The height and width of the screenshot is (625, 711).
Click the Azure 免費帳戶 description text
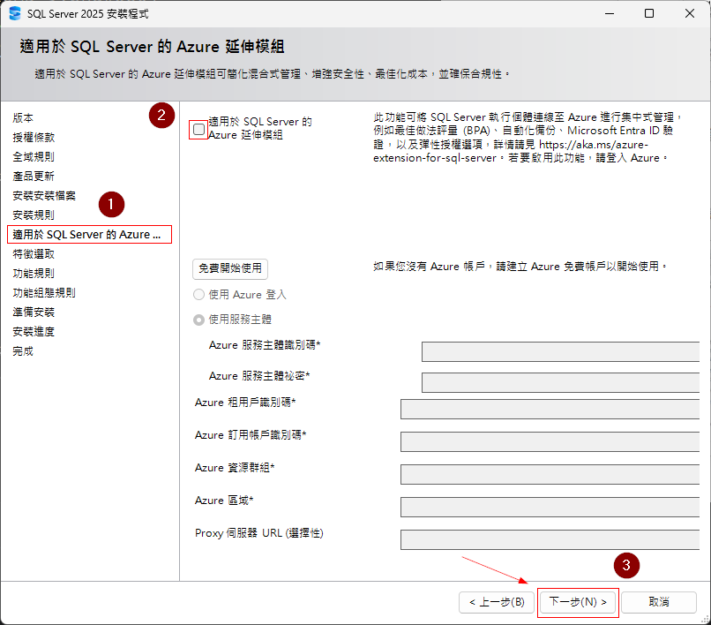(x=520, y=267)
